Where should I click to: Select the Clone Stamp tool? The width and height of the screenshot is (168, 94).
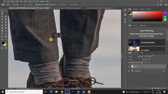pos(6,22)
